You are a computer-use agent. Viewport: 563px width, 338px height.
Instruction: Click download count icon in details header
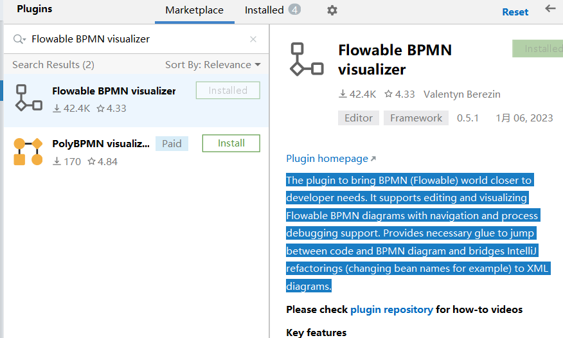click(343, 94)
